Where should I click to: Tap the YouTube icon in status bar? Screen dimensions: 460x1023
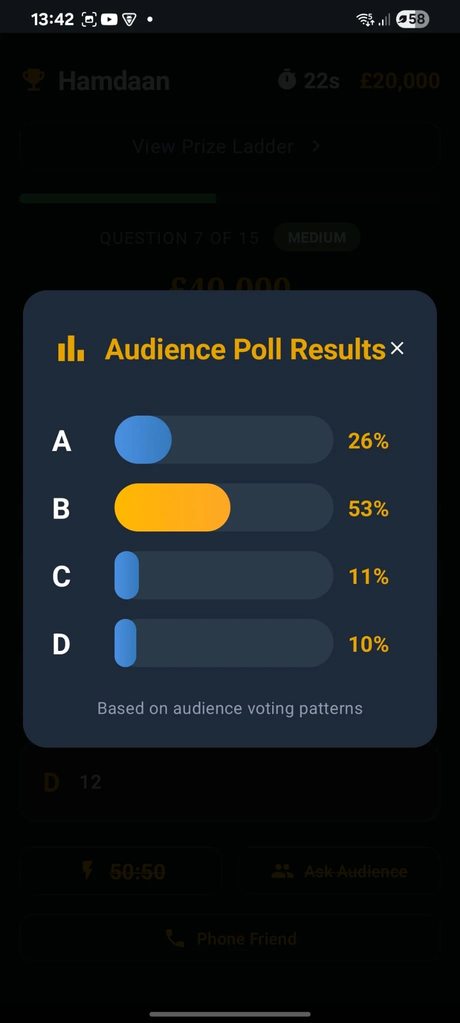109,19
